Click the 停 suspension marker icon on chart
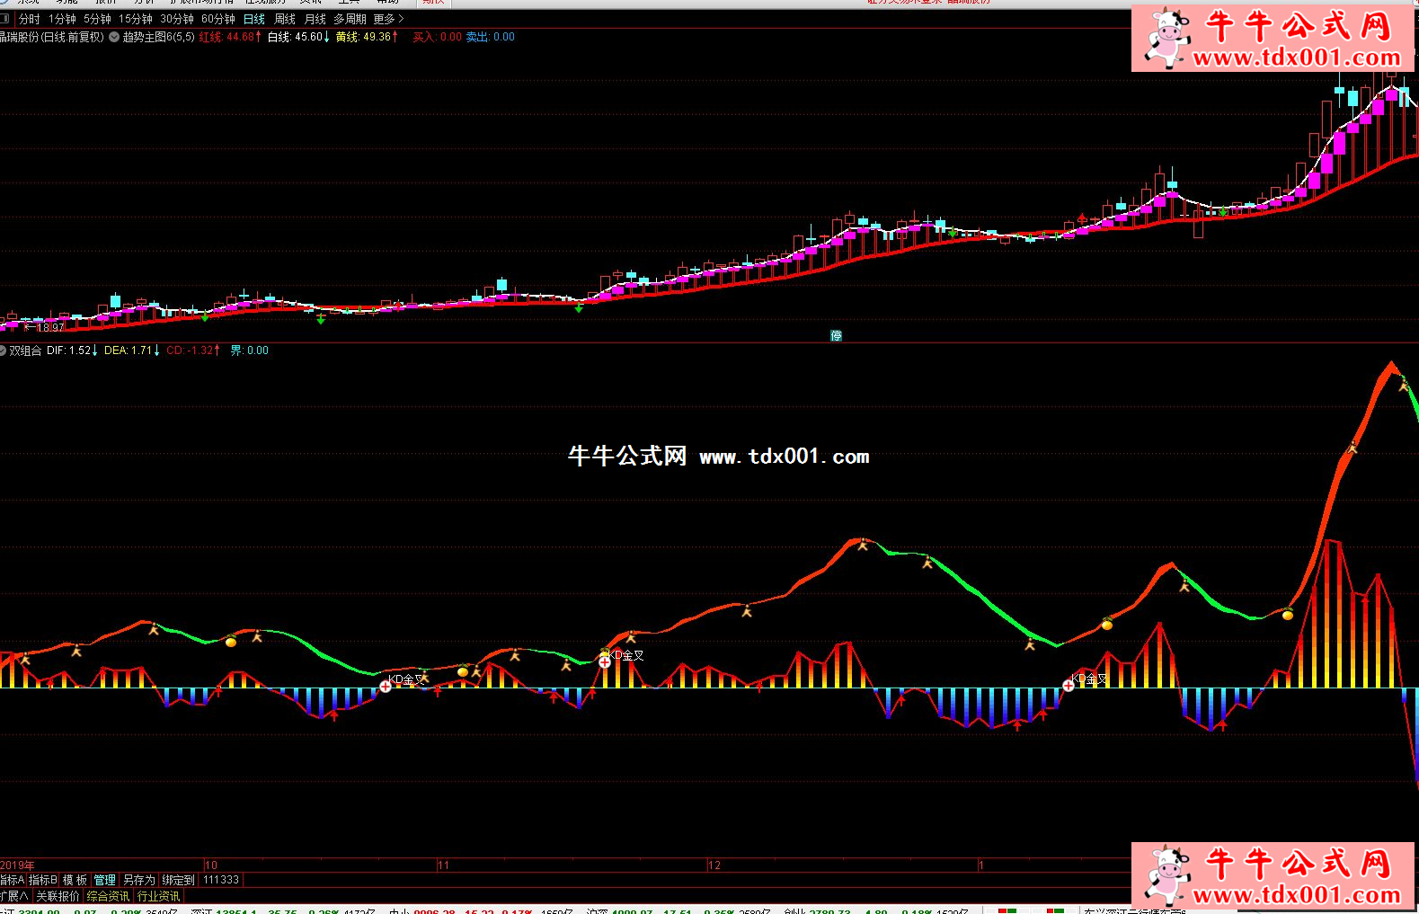Viewport: 1419px width, 914px height. 836,336
